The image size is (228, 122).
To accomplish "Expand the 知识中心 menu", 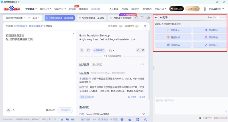I will (x=60, y=9).
